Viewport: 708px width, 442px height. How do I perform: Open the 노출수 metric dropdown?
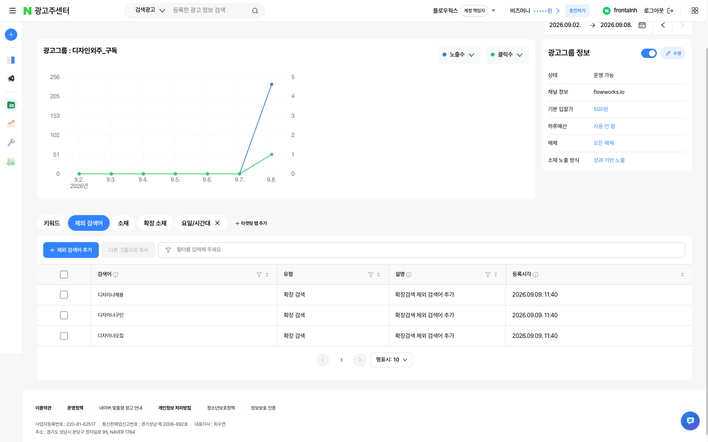459,55
